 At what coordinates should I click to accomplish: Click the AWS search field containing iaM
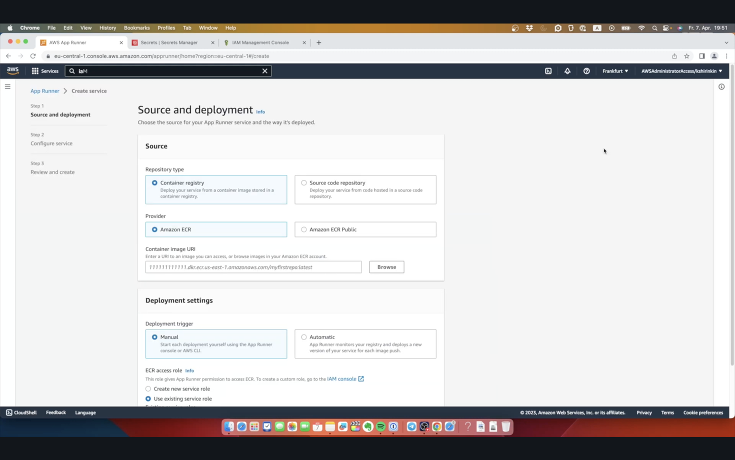(168, 71)
